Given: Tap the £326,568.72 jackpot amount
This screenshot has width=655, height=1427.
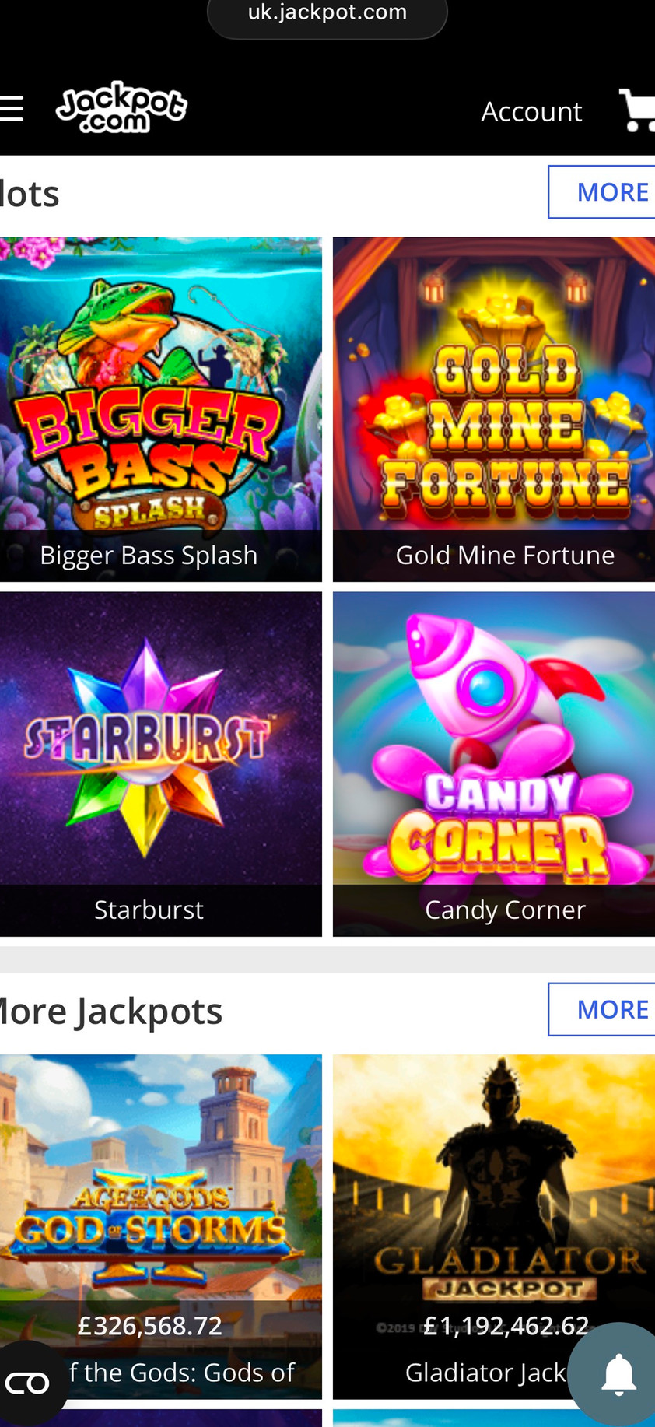Looking at the screenshot, I should point(150,1325).
